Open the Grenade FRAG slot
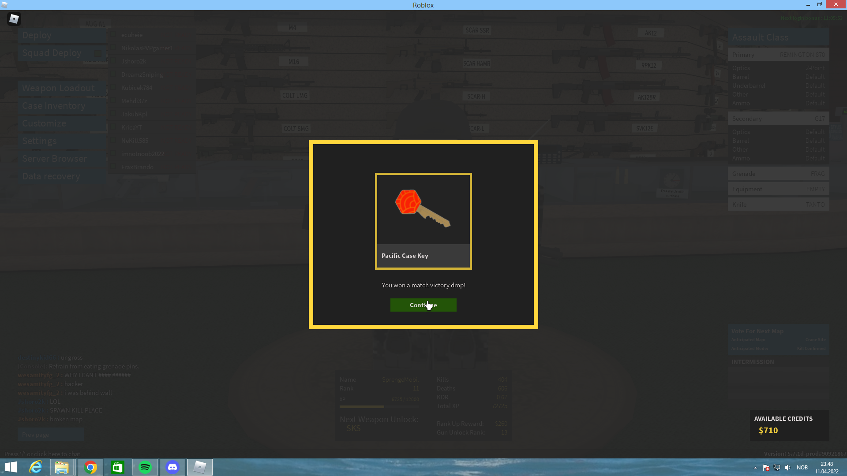 pyautogui.click(x=778, y=174)
